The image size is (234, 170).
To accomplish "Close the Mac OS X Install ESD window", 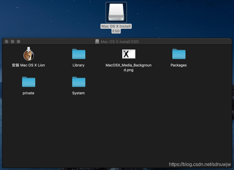I will coord(7,42).
